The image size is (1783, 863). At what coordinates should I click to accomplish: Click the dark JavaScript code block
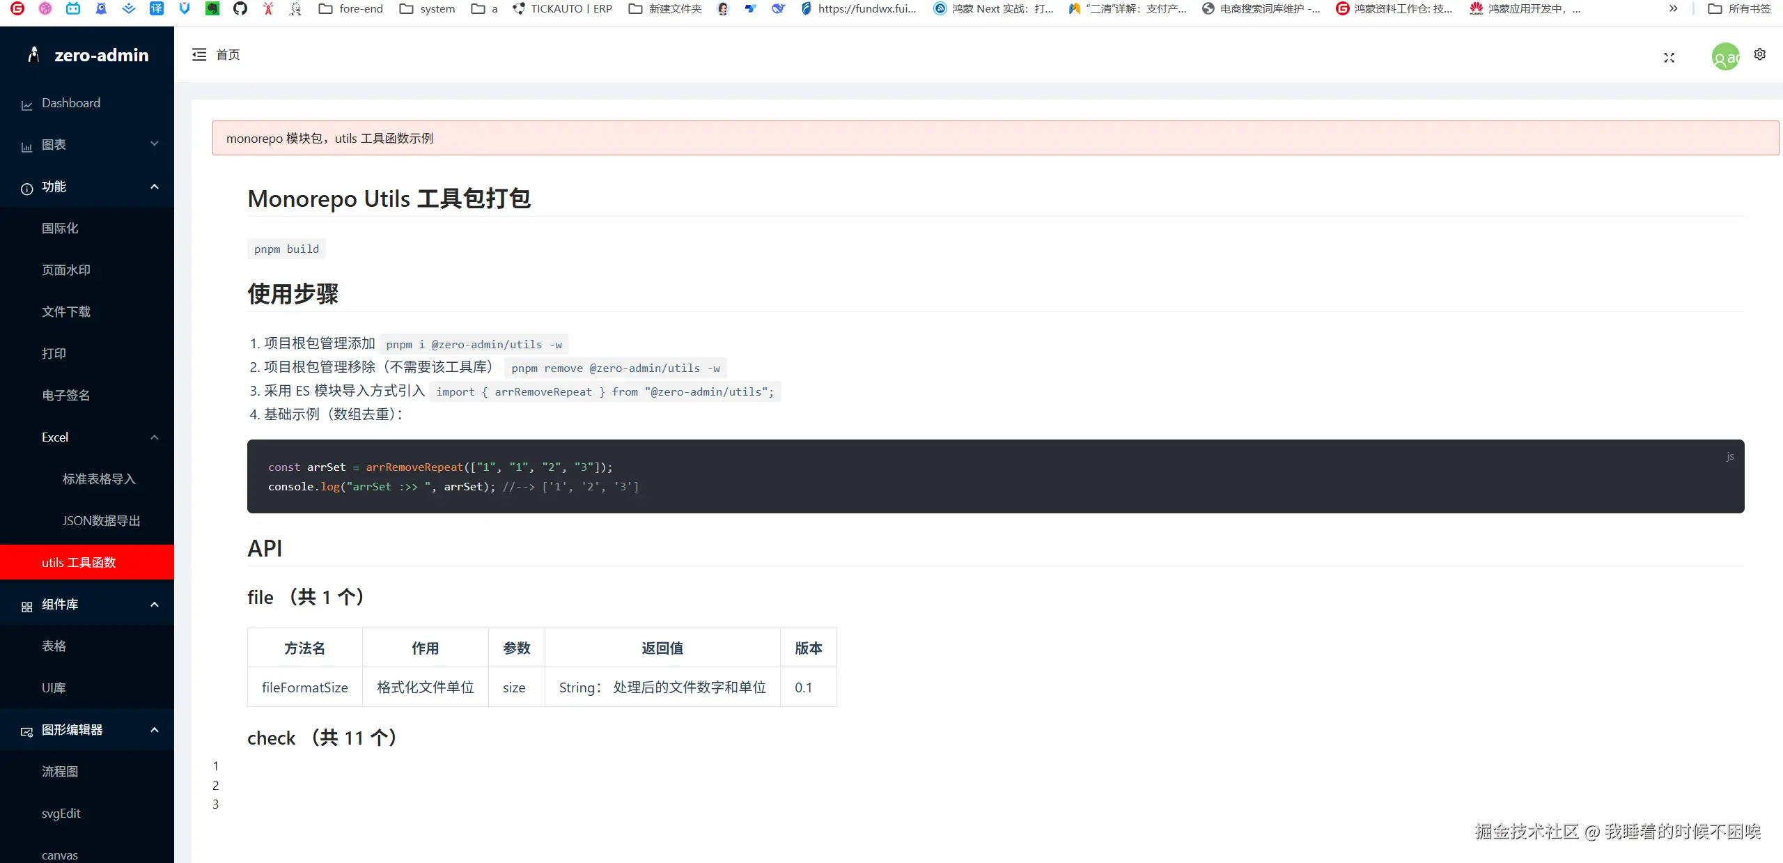tap(995, 476)
